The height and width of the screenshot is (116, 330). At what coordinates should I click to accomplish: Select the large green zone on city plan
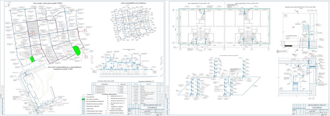[77, 51]
